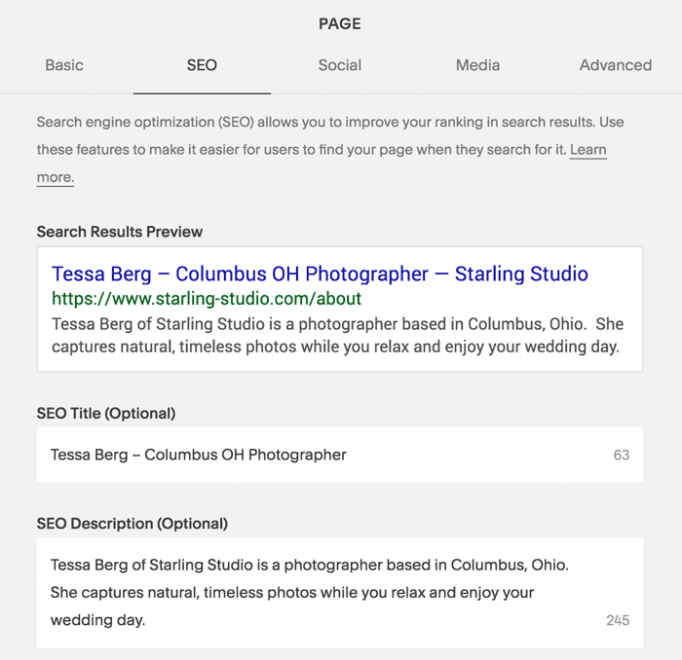The width and height of the screenshot is (682, 660).
Task: Click the preview description snippet text
Action: (337, 336)
